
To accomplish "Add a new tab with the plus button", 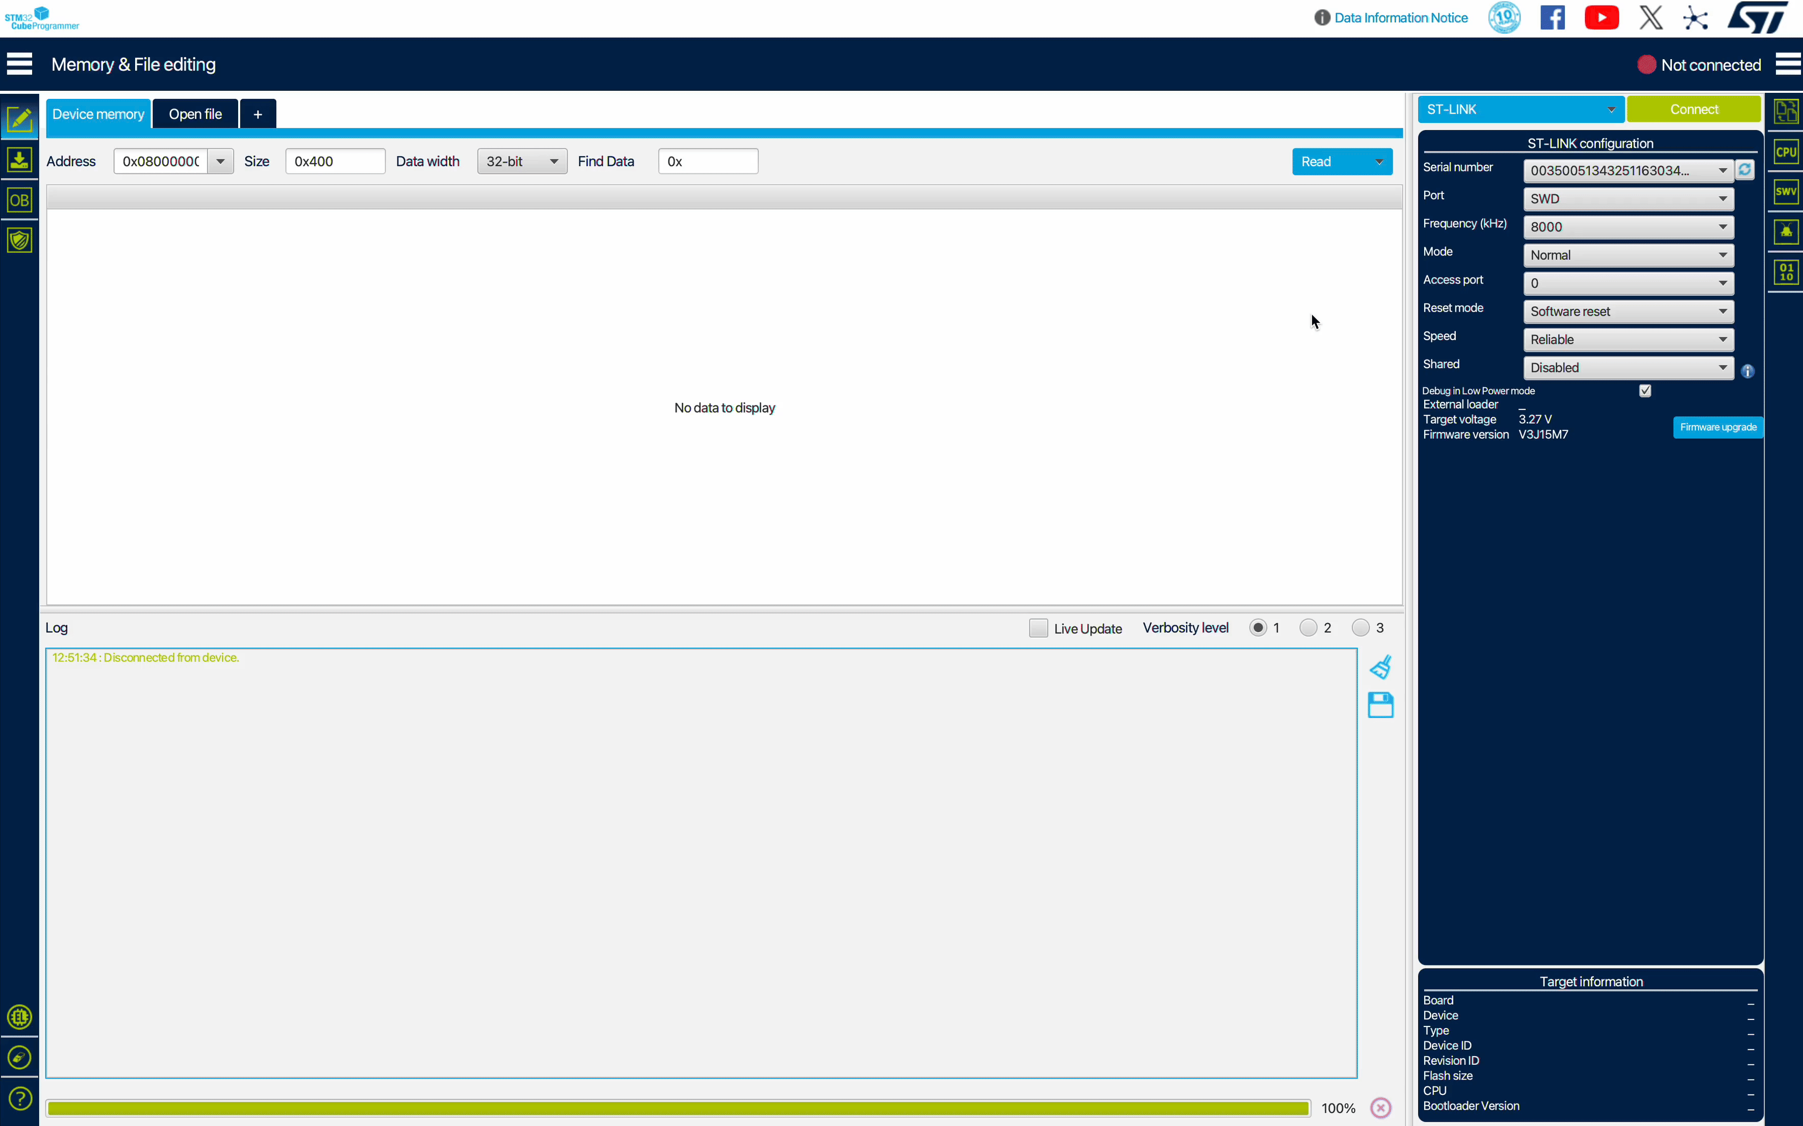I will pyautogui.click(x=257, y=114).
